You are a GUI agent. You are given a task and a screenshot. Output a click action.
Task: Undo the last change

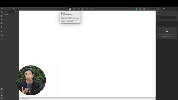131,9
